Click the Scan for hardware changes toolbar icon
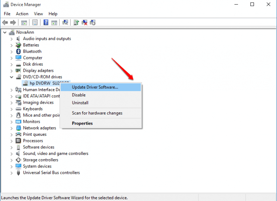The width and height of the screenshot is (277, 201). pyautogui.click(x=65, y=23)
